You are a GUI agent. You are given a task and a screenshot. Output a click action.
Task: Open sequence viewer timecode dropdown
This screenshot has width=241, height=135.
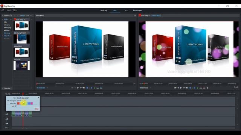point(150,88)
